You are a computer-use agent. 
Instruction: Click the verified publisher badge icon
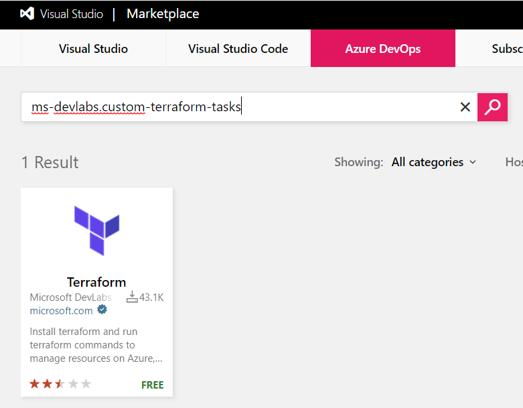[x=102, y=310]
